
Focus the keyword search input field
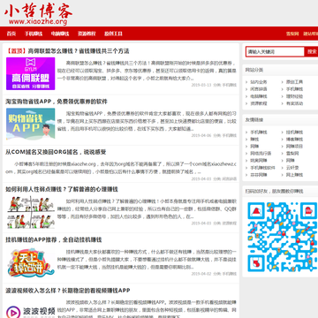click(x=275, y=51)
